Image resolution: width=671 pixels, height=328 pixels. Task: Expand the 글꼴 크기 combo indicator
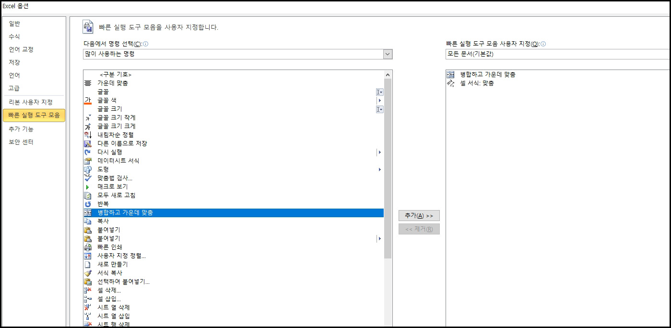[379, 109]
